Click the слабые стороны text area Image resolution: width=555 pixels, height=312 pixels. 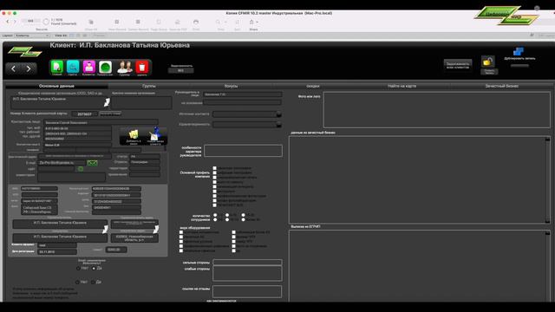[247, 274]
